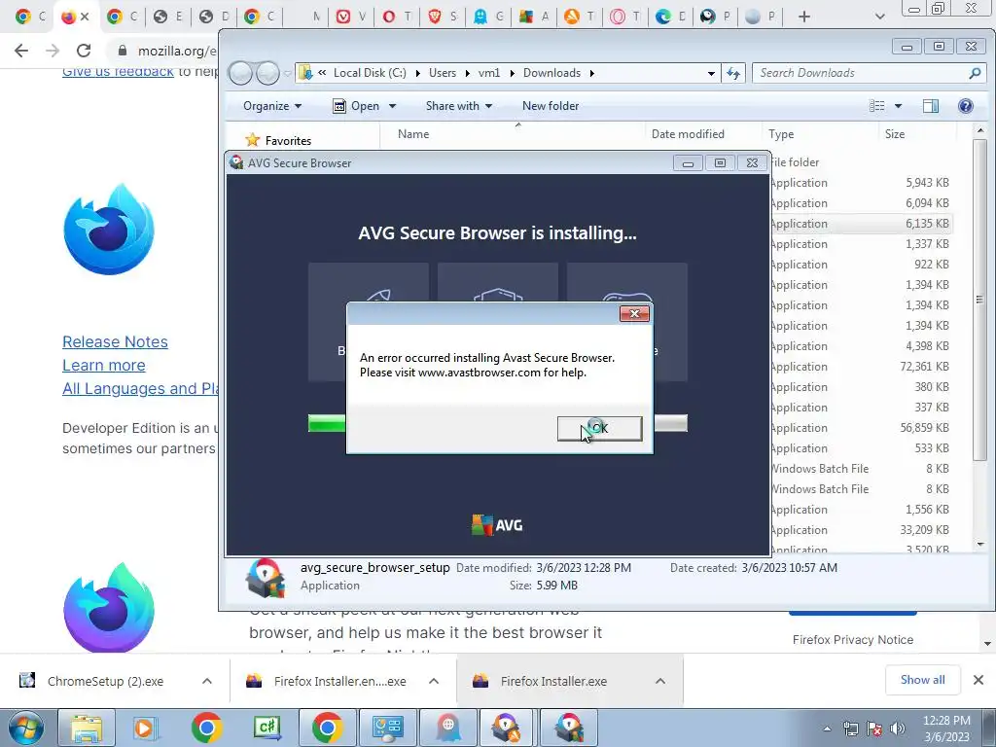
Task: Open the Give us feedback link
Action: pyautogui.click(x=118, y=71)
